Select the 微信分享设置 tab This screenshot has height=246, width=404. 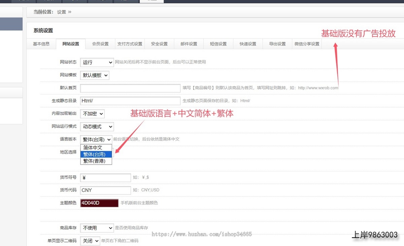pos(307,44)
